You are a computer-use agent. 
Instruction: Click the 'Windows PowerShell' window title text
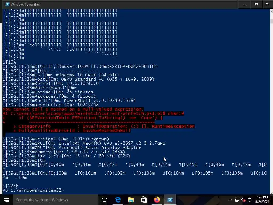26,4
